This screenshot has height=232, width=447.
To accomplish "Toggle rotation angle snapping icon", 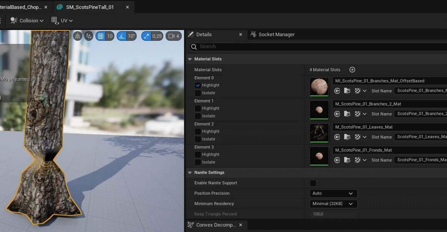I will coord(122,36).
